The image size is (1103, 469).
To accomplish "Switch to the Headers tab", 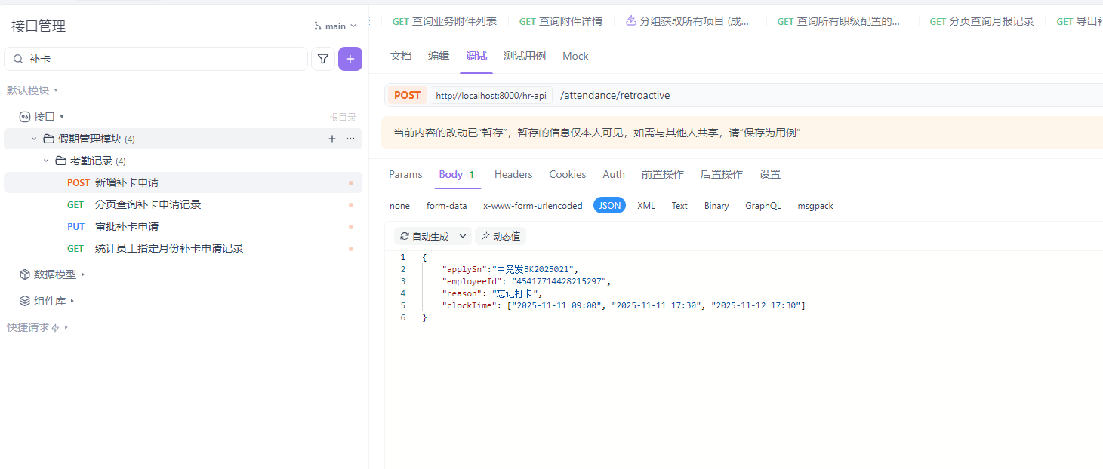I will [513, 174].
